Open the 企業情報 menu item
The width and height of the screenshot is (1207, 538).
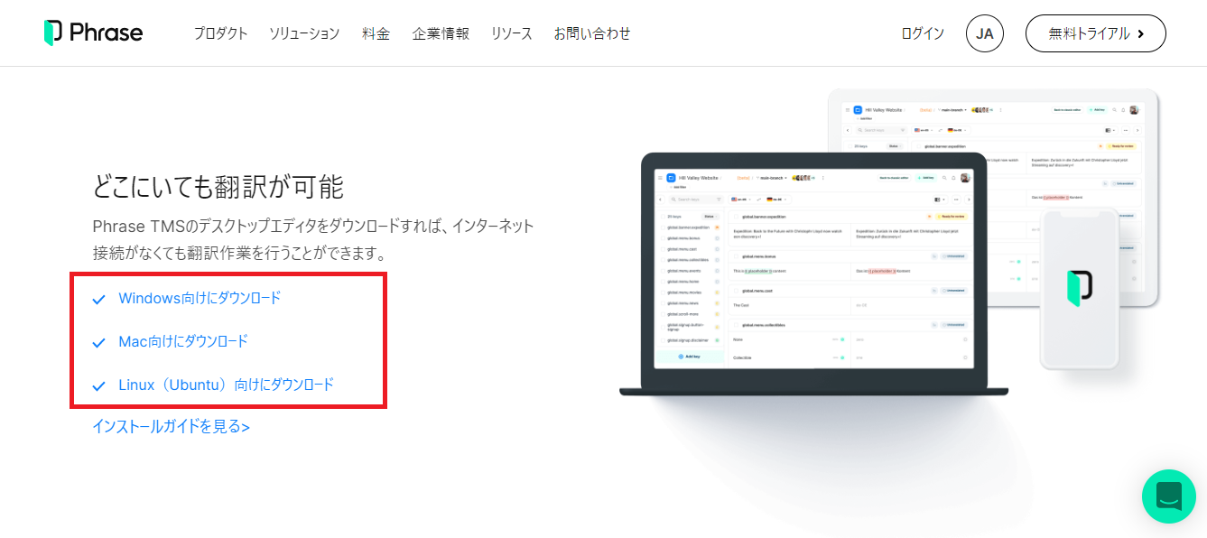(441, 33)
